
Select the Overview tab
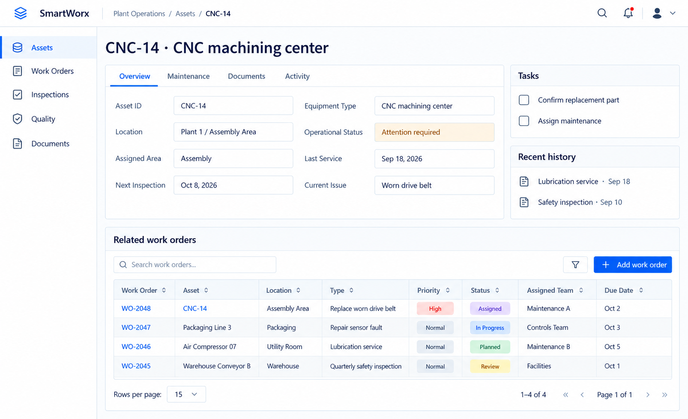pos(135,76)
